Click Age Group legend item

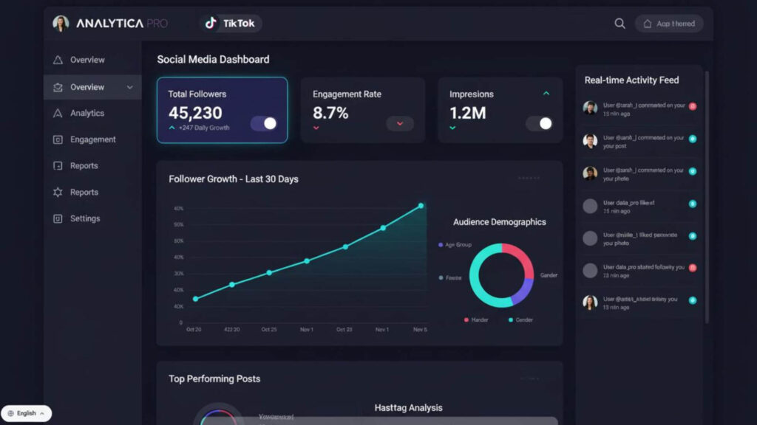(455, 245)
